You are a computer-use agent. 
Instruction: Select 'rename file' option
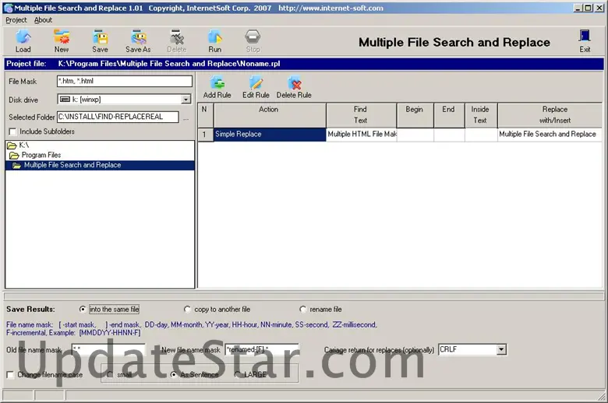point(303,310)
